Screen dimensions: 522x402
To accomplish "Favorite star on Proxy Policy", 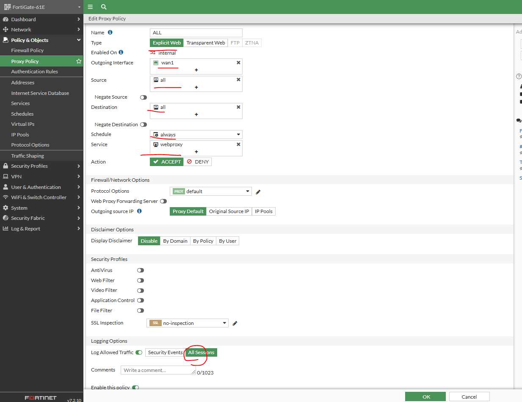I will coord(78,61).
